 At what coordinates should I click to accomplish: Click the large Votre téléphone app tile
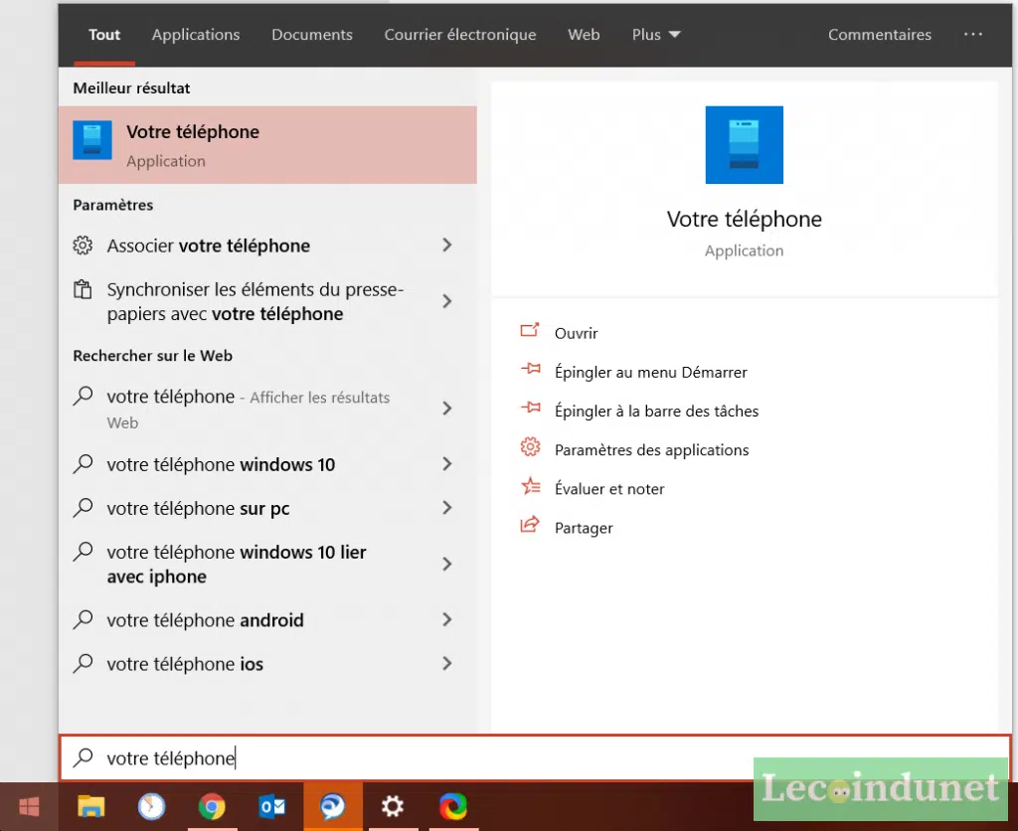[744, 145]
